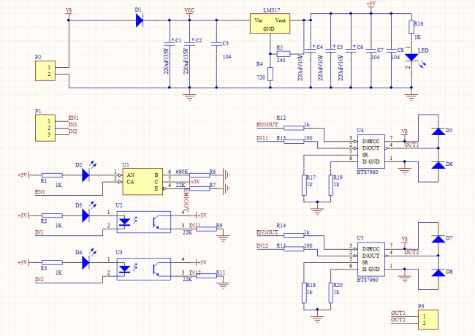
Task: Select the P1 three-pin header
Action: coord(45,128)
